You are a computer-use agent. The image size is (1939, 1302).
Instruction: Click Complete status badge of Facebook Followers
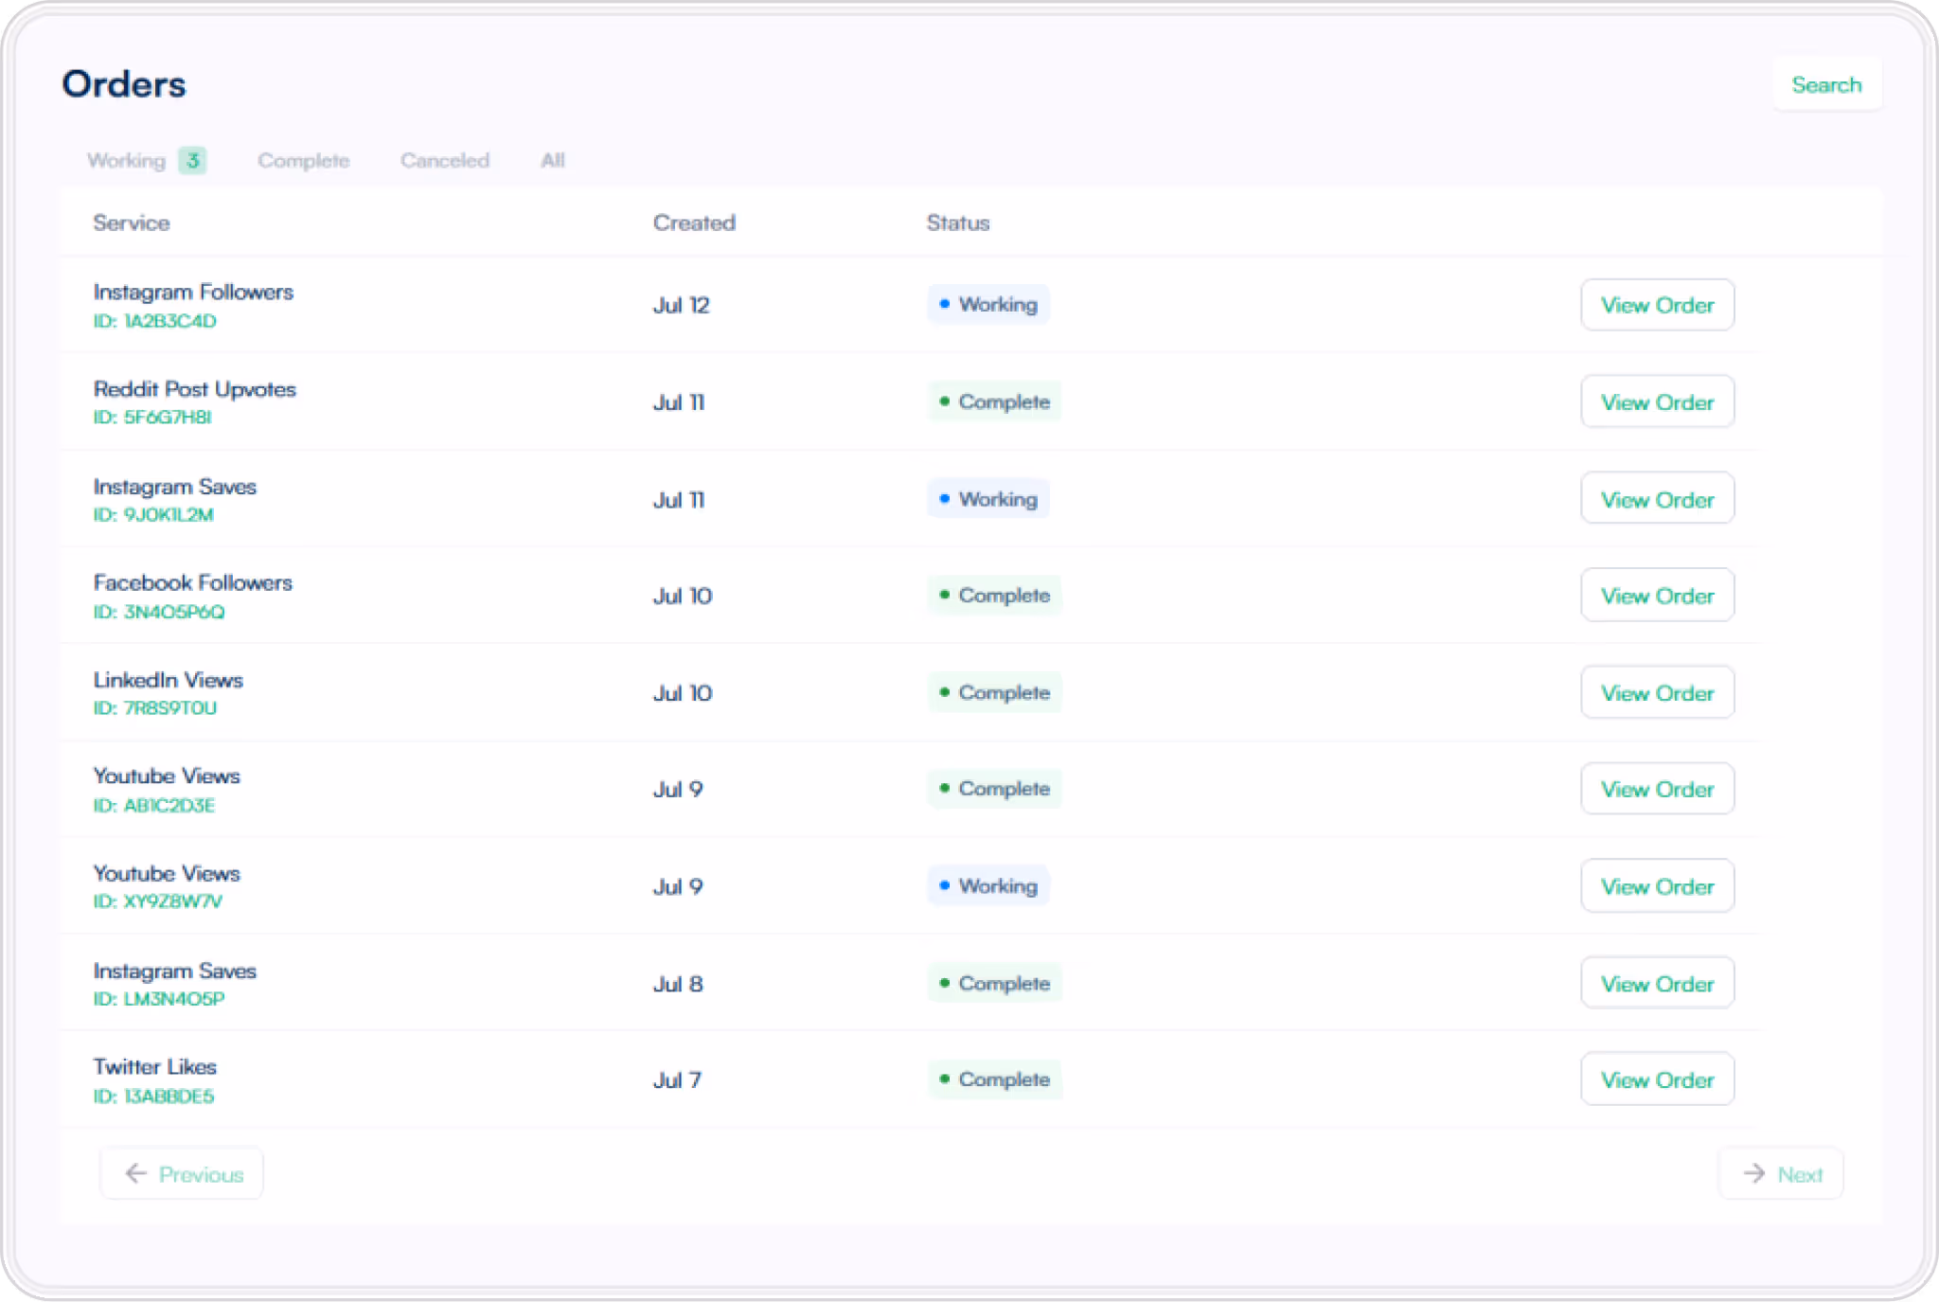click(x=994, y=596)
